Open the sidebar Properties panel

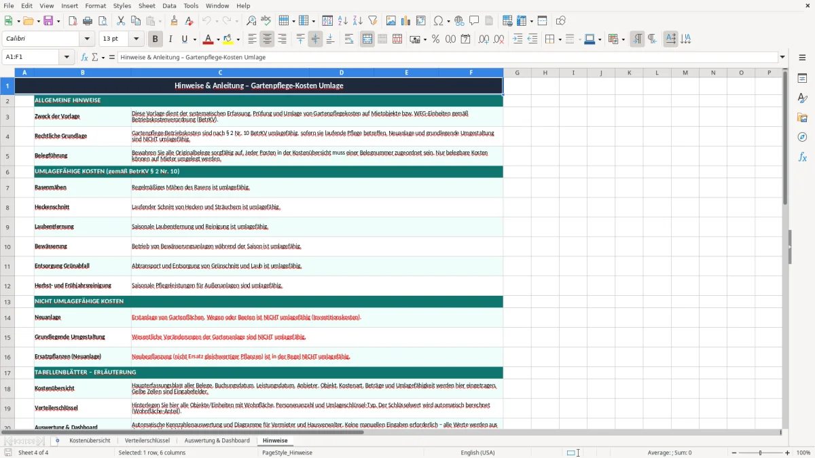[802, 79]
